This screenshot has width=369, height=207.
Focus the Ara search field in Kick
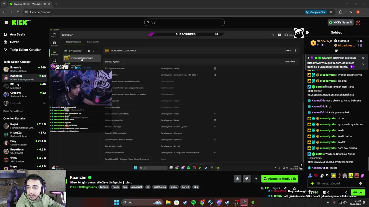pos(184,22)
